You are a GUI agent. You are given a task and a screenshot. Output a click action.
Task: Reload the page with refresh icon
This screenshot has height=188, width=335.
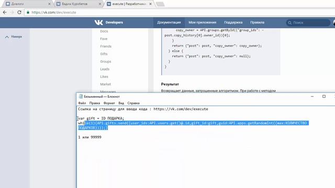pos(19,13)
